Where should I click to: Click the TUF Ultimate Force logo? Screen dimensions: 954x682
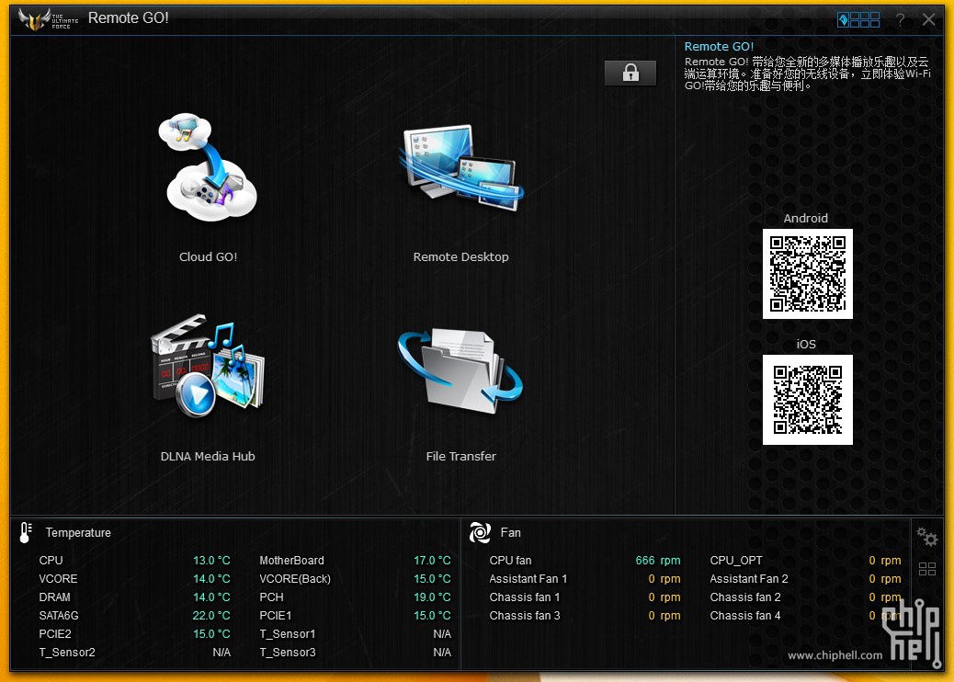(x=49, y=19)
